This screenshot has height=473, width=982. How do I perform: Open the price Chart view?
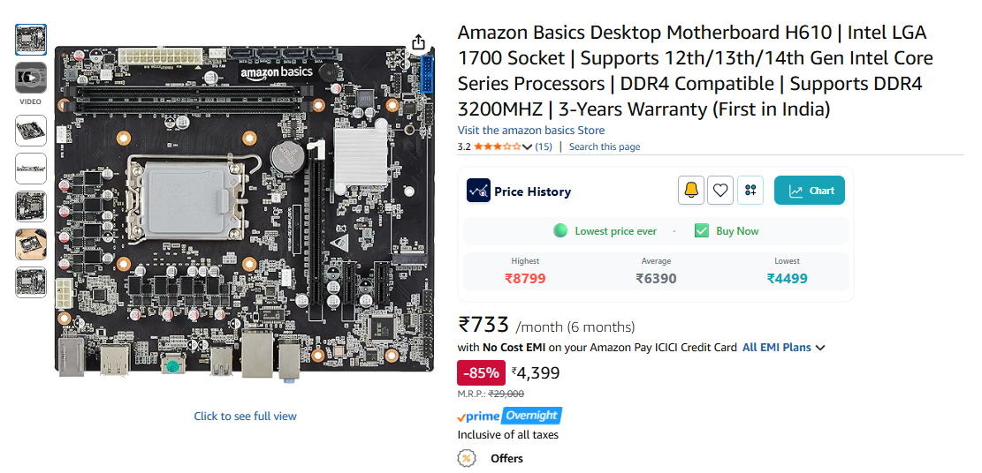(x=810, y=191)
